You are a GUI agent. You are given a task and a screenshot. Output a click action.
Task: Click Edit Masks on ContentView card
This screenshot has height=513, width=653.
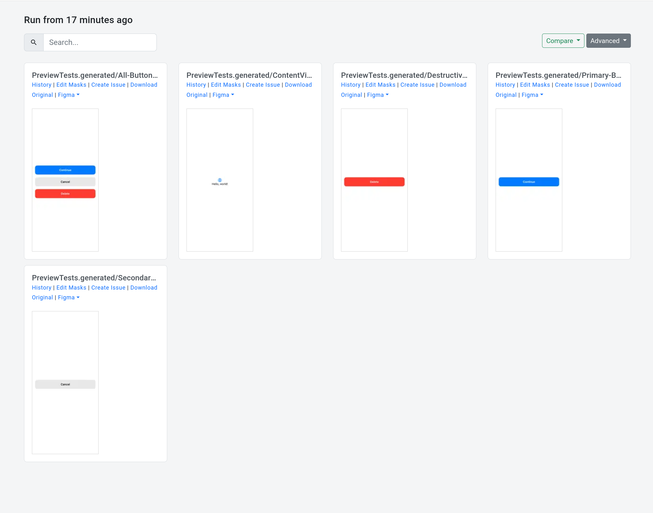click(226, 85)
